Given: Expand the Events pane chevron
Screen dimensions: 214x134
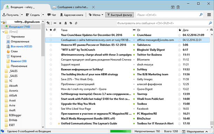Looking at the screenshot, I should point(207,132).
